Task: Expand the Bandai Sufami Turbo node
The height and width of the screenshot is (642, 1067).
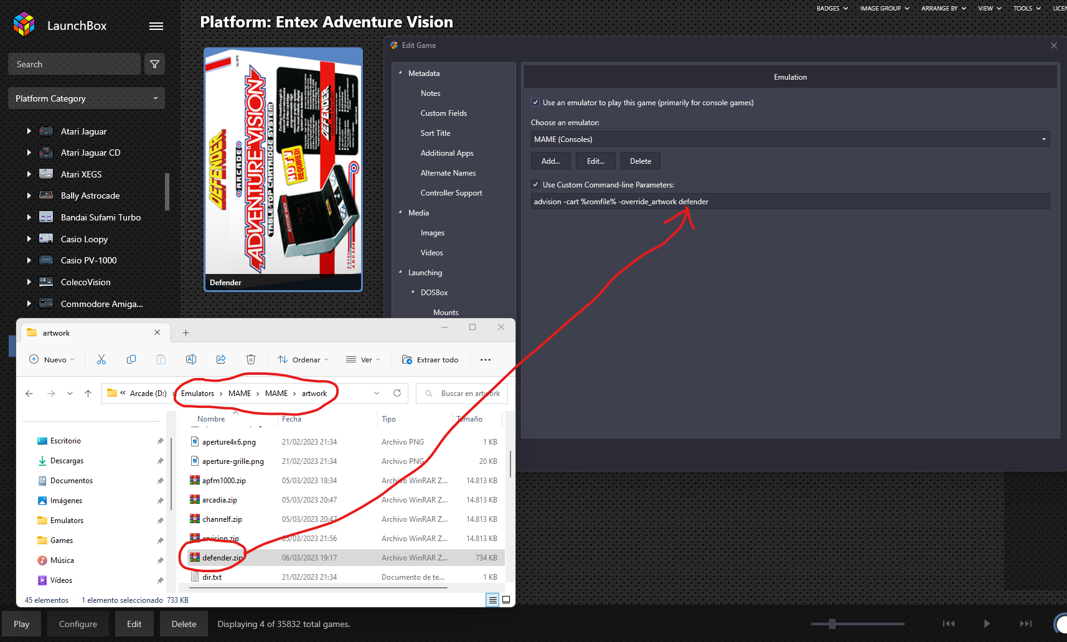Action: pos(29,217)
